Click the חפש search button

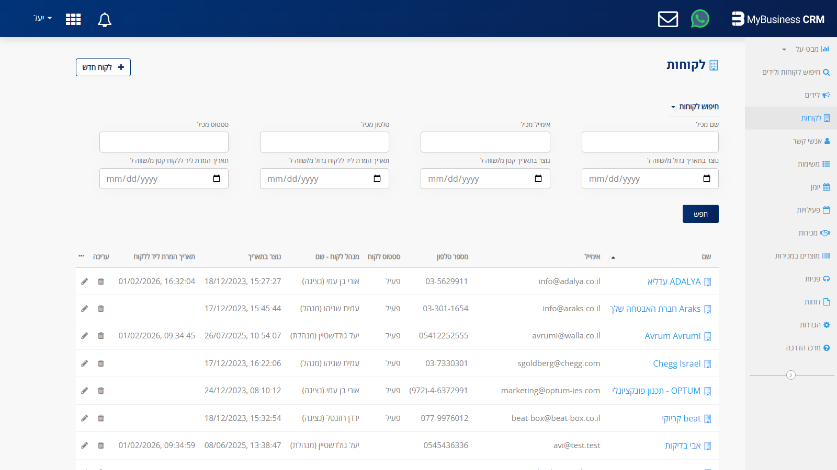700,214
